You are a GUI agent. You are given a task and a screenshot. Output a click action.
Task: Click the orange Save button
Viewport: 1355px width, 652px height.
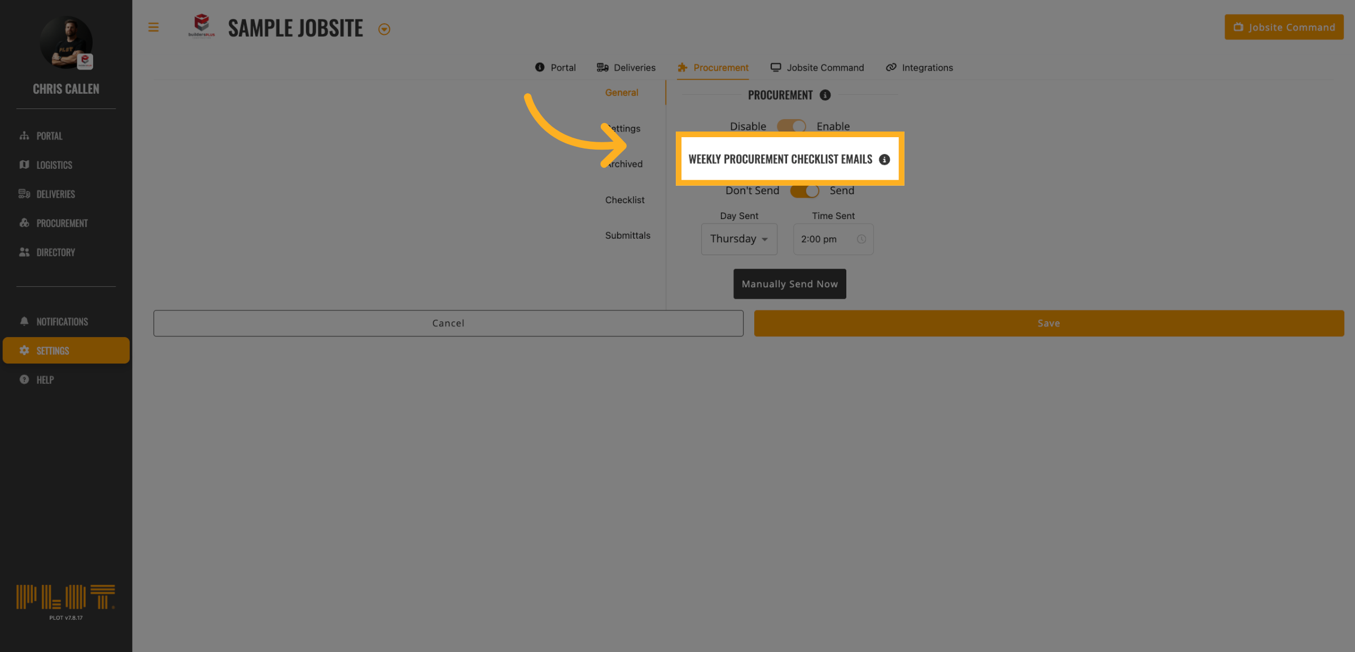point(1048,323)
